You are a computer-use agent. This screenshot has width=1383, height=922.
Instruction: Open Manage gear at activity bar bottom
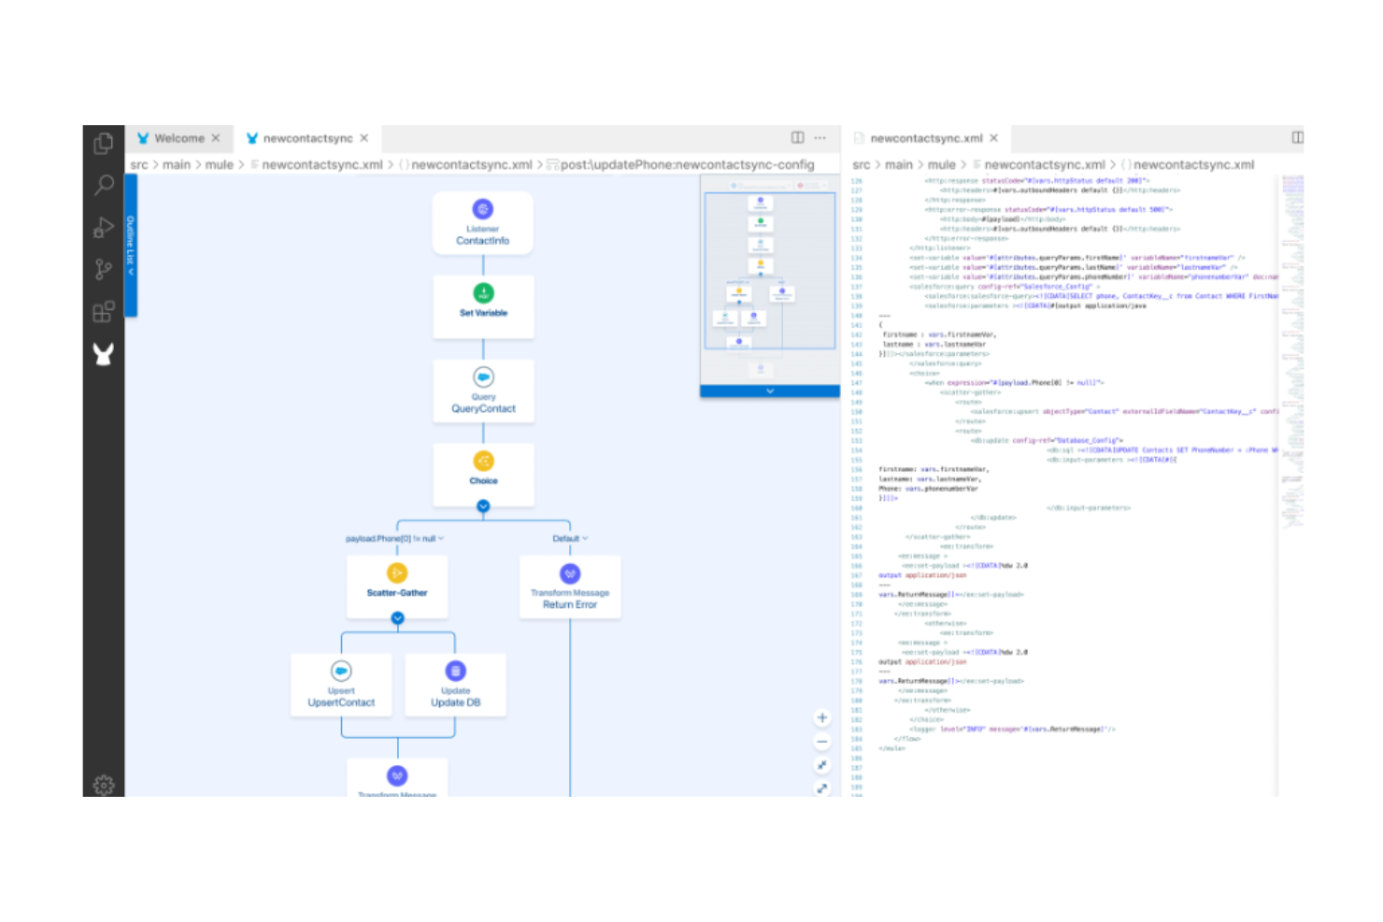click(104, 785)
